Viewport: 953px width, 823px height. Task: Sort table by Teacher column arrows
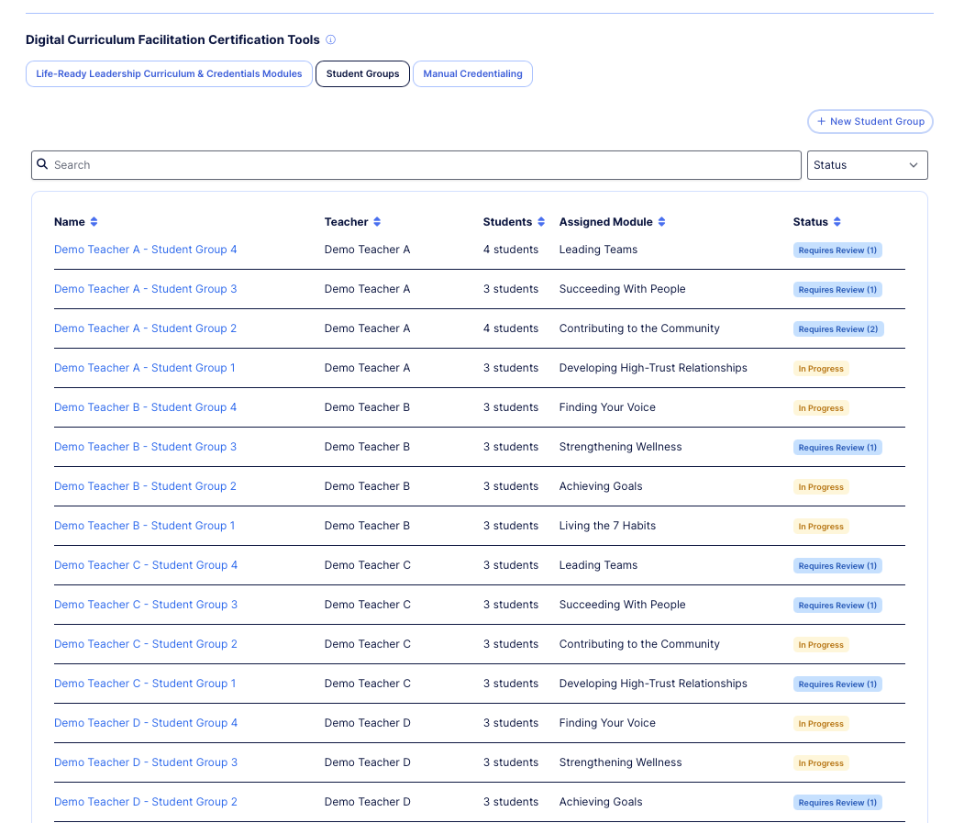pos(377,222)
